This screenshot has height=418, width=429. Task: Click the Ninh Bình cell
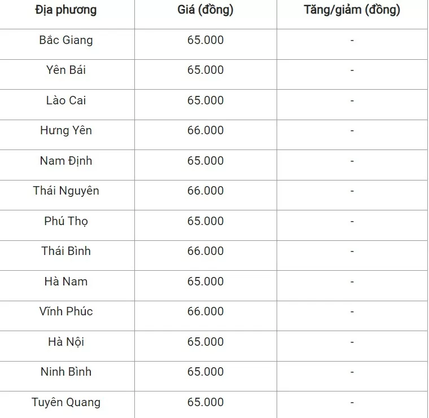[66, 372]
